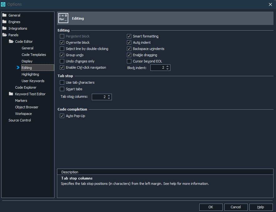276x212 pixels.
Task: Click the Cancel button
Action: [x=236, y=207]
